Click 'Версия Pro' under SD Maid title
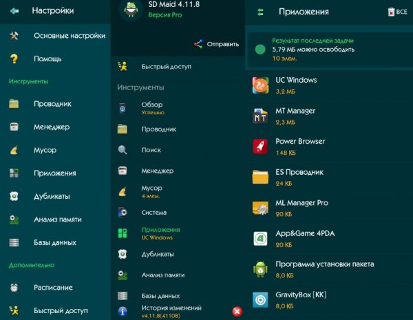The width and height of the screenshot is (413, 320). tap(165, 14)
